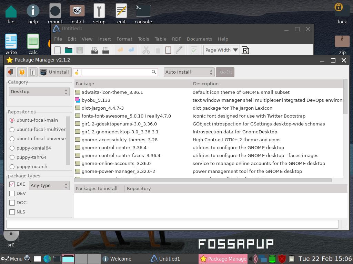
Task: Clear the search field with the broom icon
Action: tap(77, 72)
